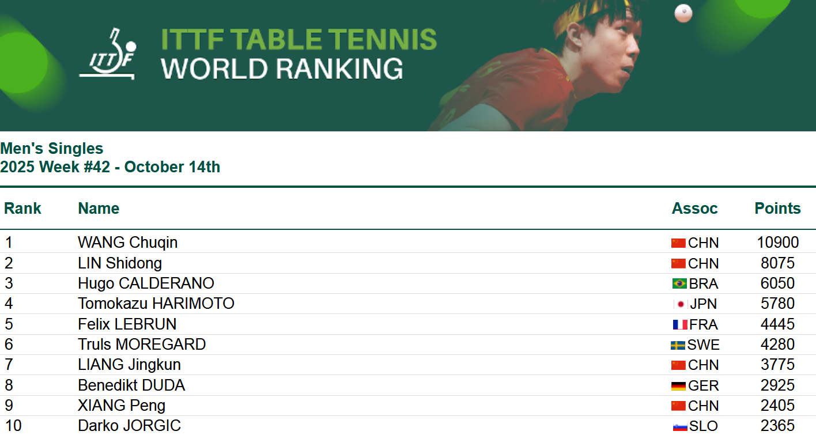Click the Name column header

(x=99, y=209)
